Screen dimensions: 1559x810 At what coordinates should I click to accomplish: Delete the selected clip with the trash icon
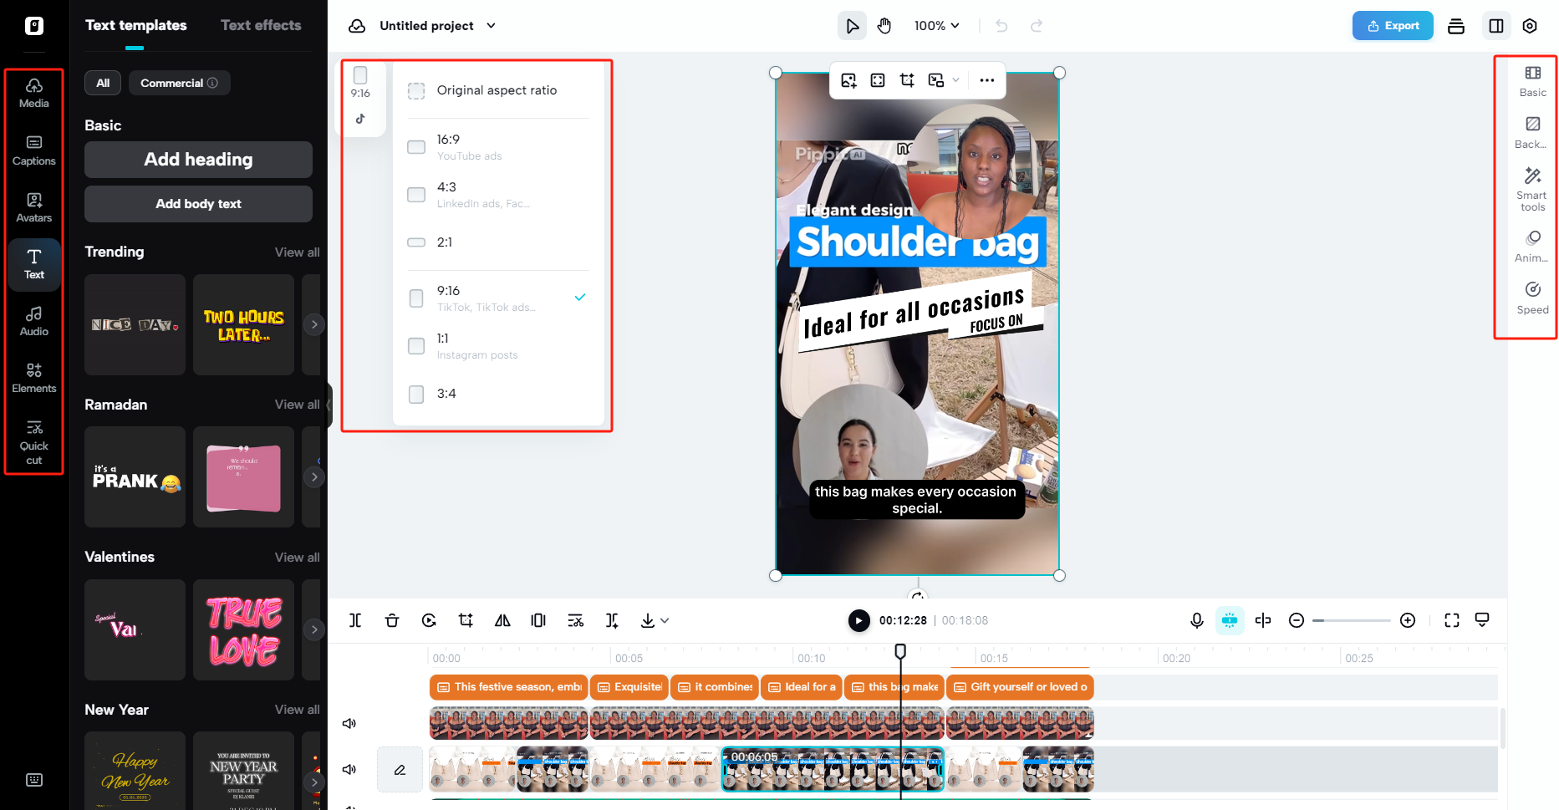pos(392,620)
